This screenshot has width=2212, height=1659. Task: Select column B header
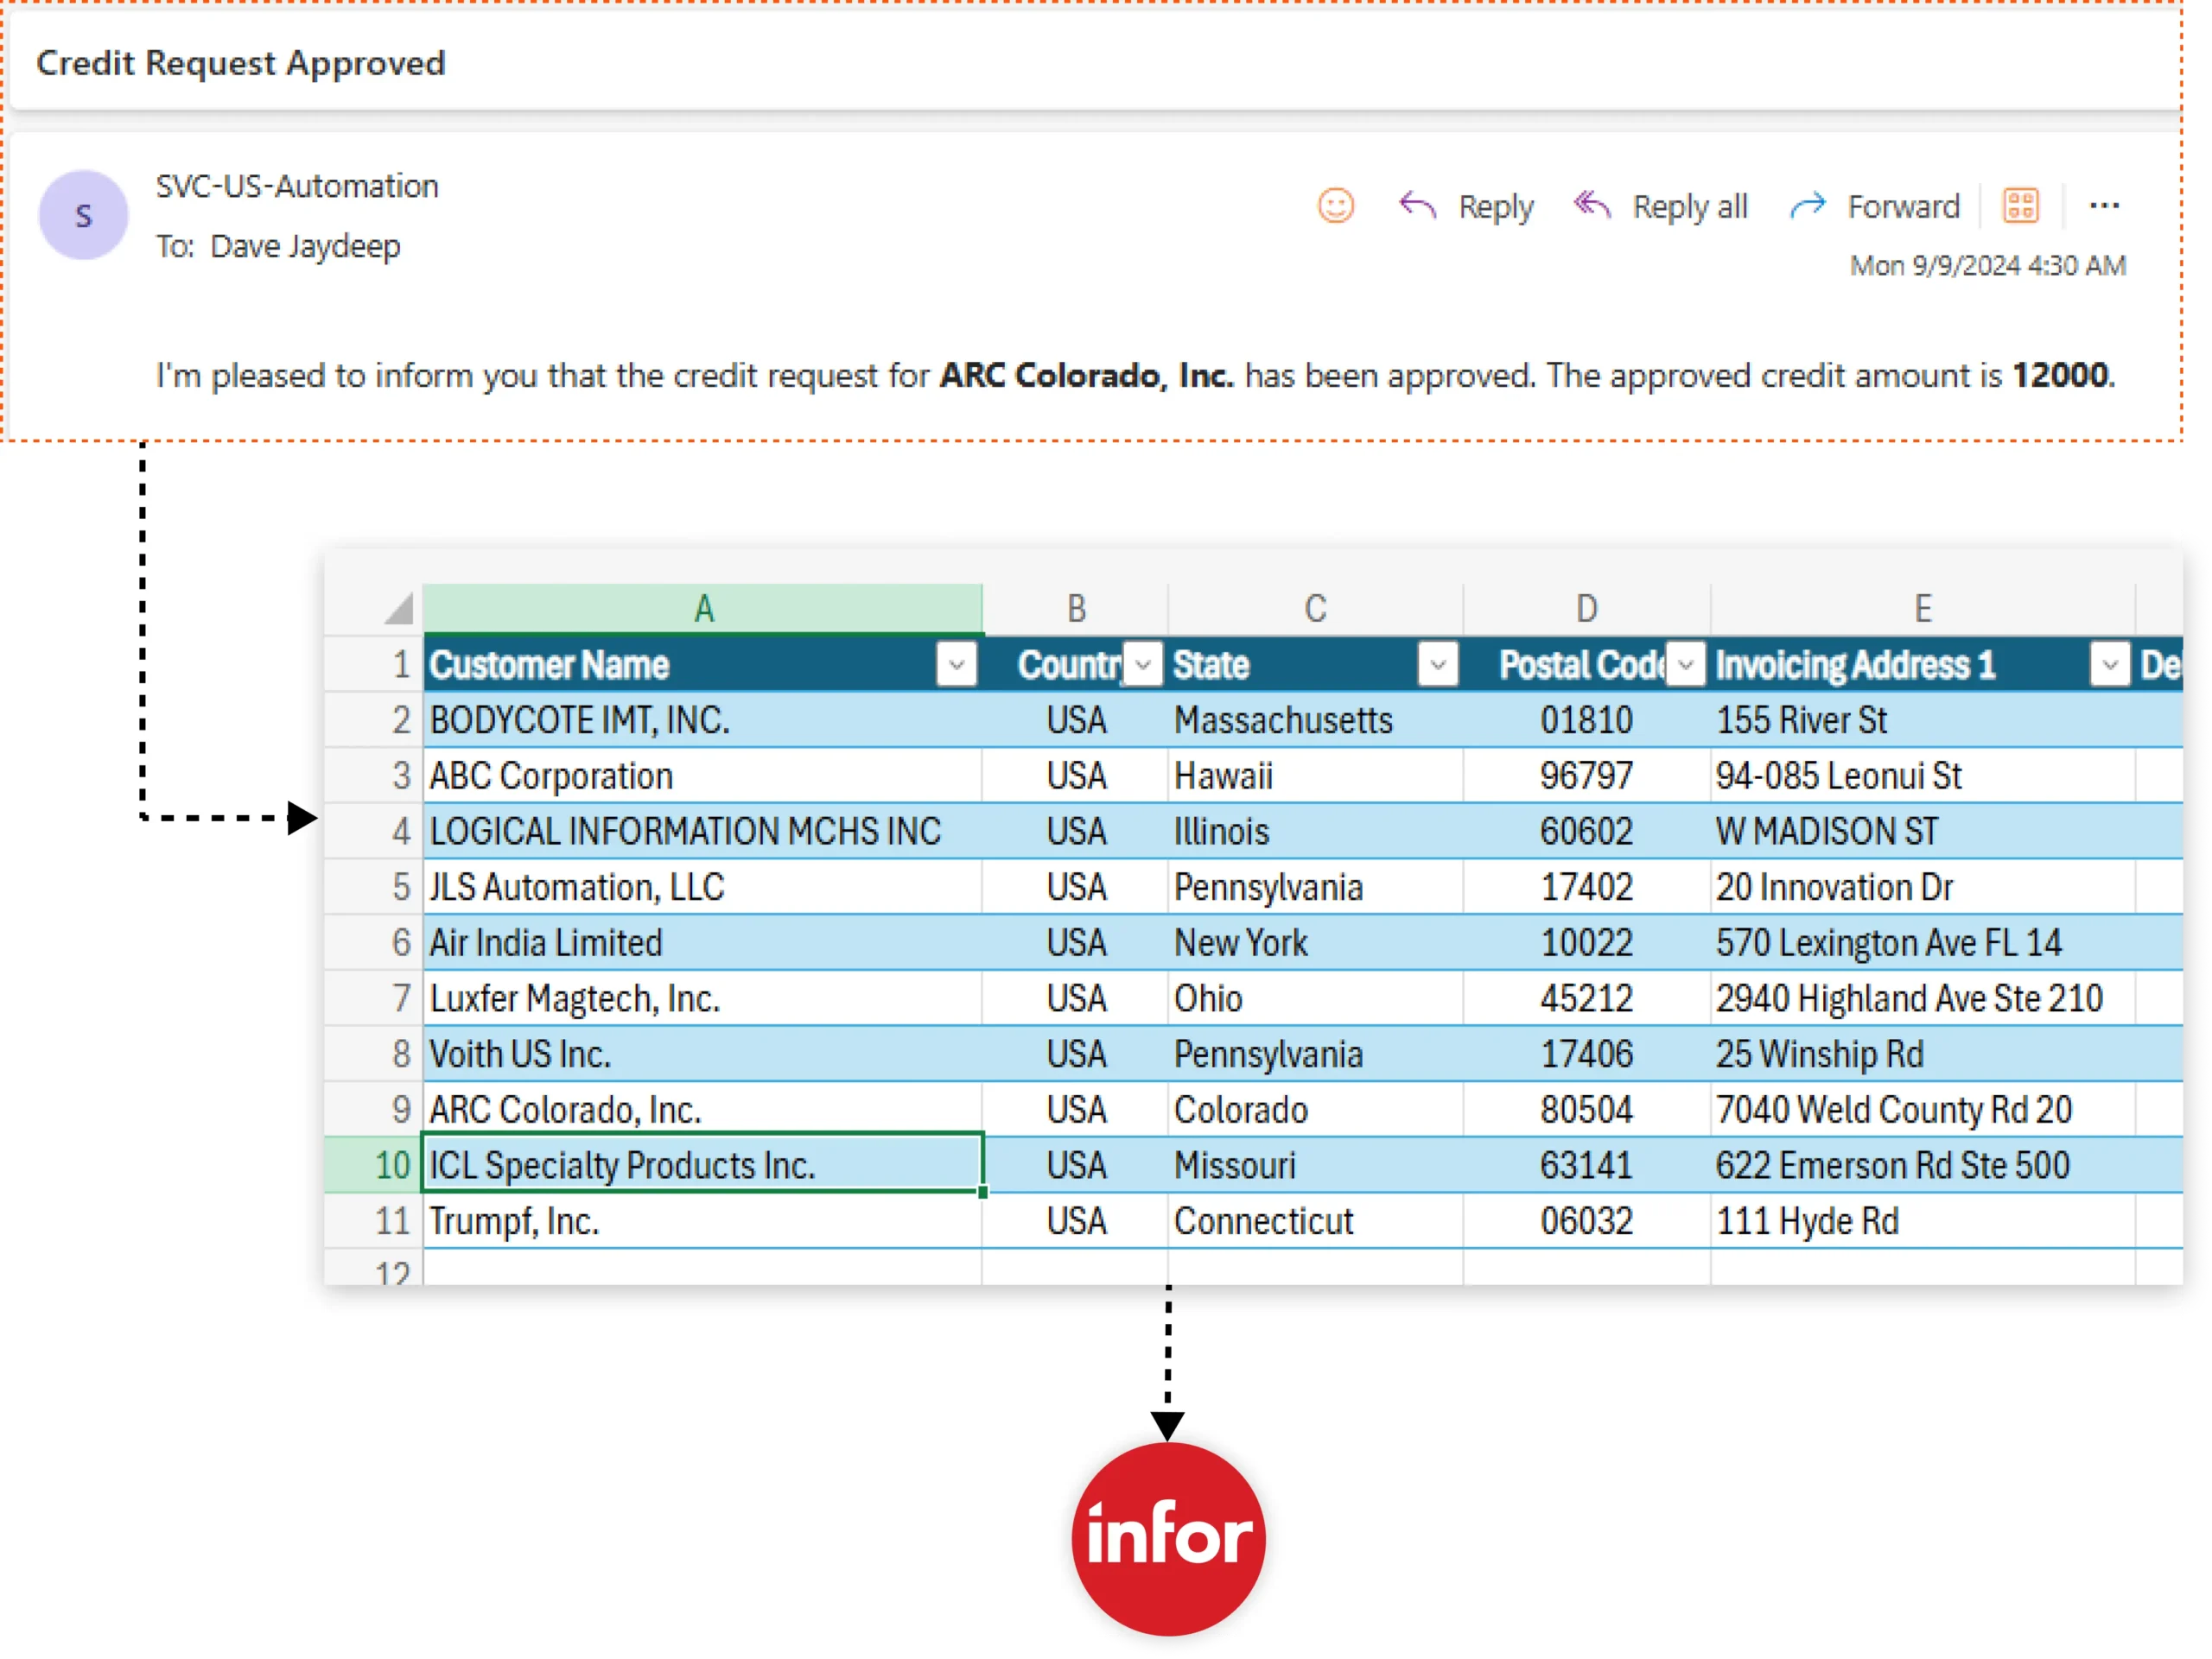(x=1076, y=609)
